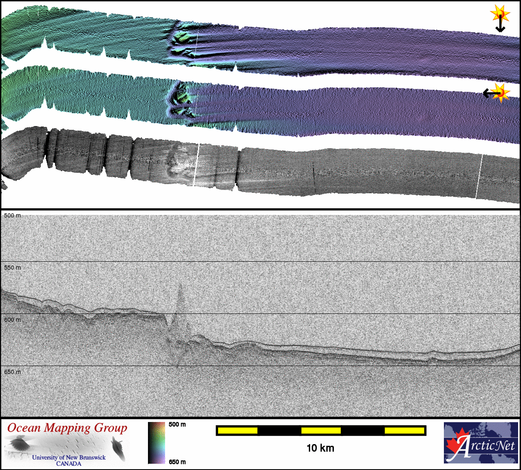Click the middle yellow scale bar segment
This screenshot has height=470, width=521.
321,430
